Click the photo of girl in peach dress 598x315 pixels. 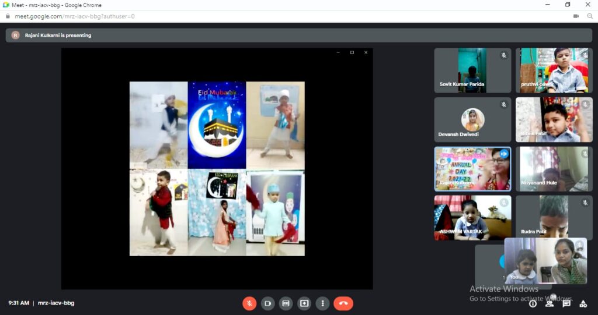pos(217,213)
